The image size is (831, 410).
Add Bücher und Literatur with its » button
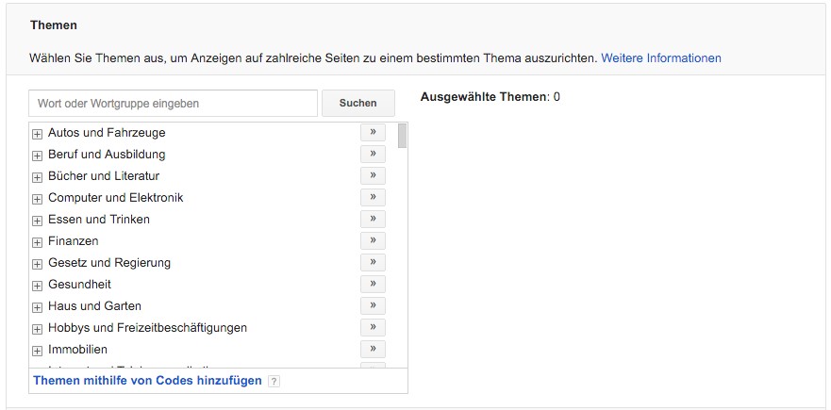pos(373,176)
